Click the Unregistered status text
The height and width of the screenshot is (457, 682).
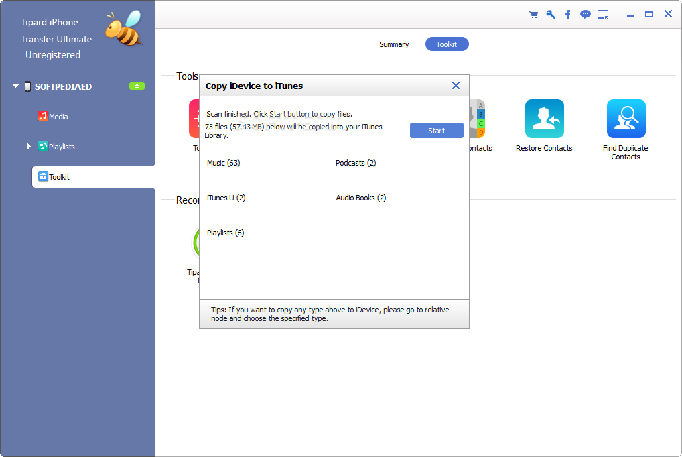[53, 55]
